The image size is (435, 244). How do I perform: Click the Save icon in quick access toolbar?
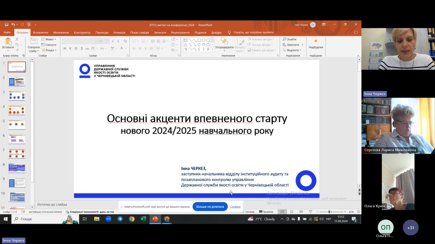[x=6, y=25]
